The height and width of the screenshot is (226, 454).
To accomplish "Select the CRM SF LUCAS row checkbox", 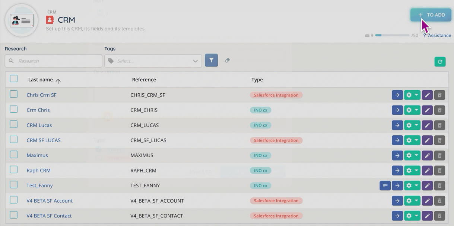I will click(14, 140).
